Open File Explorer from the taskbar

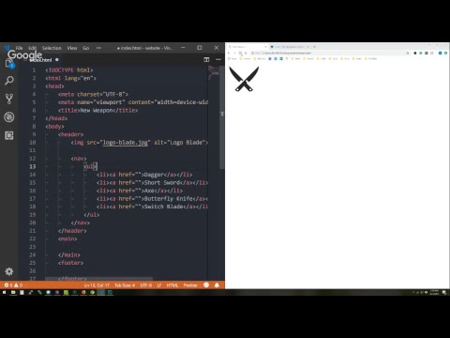coord(13,292)
